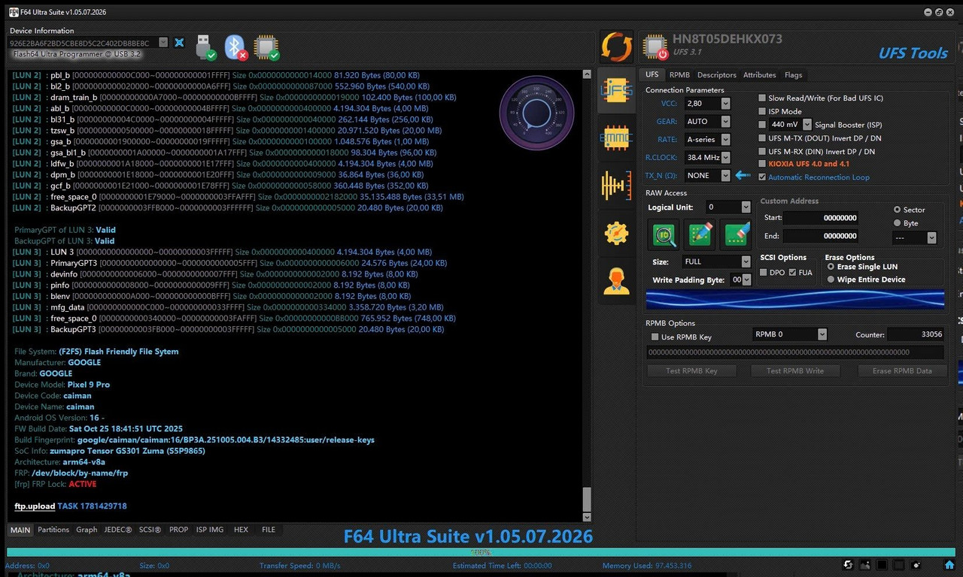Click the Read icon with magnifier
This screenshot has height=577, width=963.
(664, 234)
